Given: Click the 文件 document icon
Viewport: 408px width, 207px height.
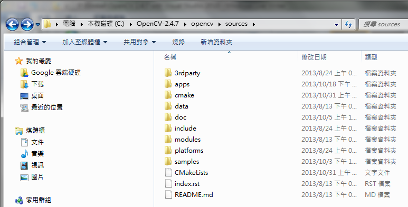Looking at the screenshot, I should 24,142.
